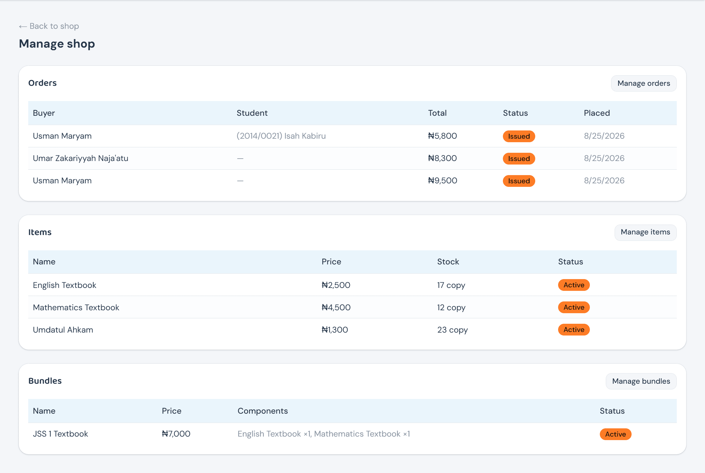The width and height of the screenshot is (705, 473).
Task: Select Umdatul Ahkam item name
Action: click(63, 329)
